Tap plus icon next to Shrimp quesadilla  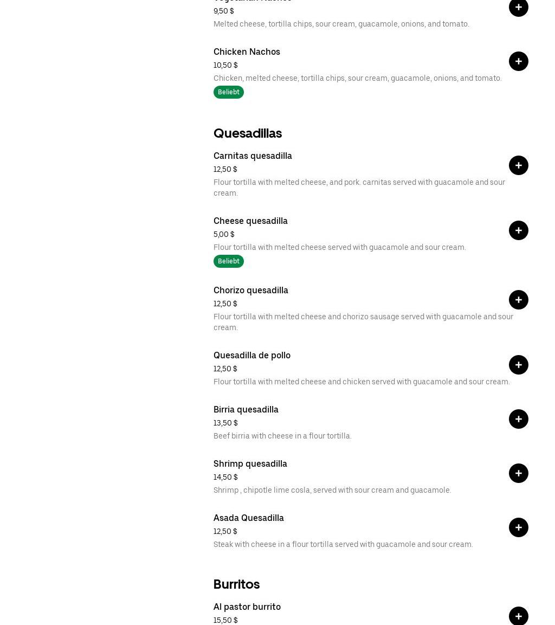pyautogui.click(x=518, y=473)
